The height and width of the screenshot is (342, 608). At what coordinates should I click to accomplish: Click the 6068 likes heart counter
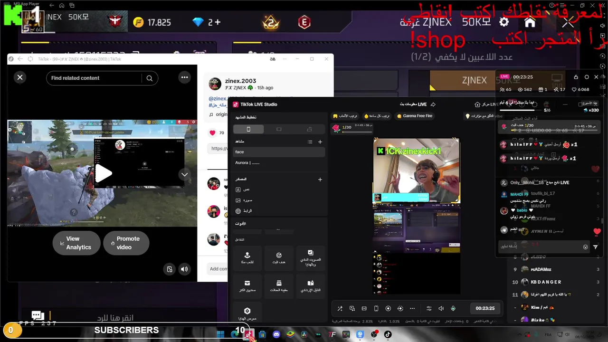[580, 89]
